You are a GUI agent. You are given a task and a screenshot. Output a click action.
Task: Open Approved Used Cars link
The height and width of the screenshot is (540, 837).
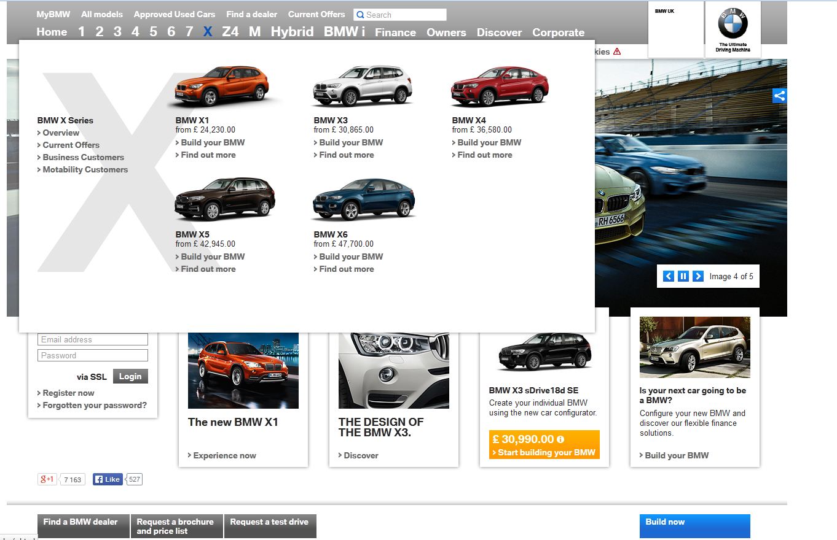pos(175,14)
